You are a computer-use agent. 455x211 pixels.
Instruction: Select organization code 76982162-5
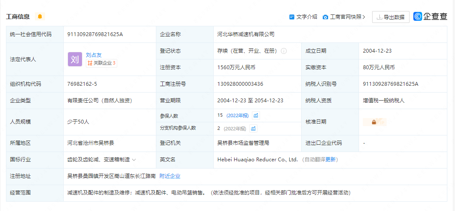tap(82, 84)
